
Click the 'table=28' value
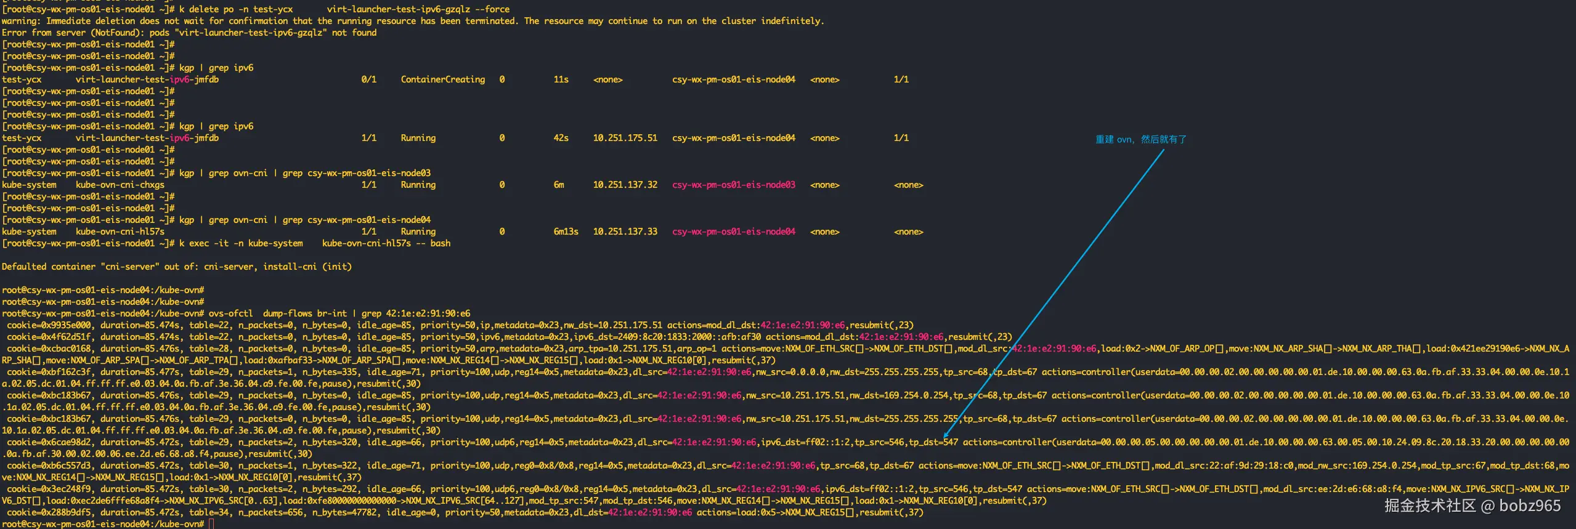tap(209, 349)
